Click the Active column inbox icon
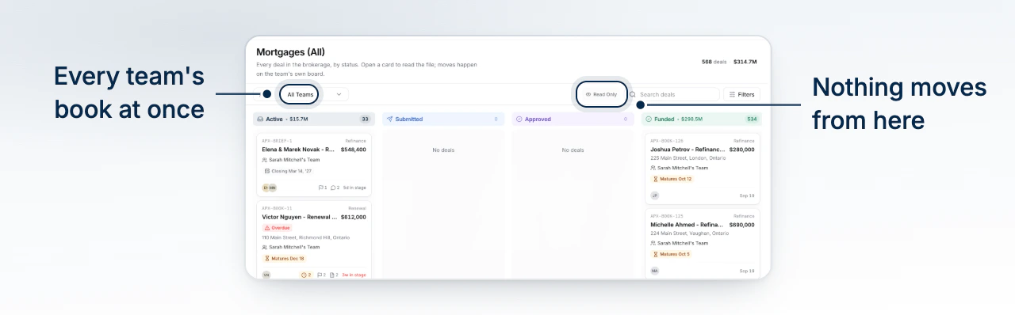The image size is (1015, 315). point(261,119)
